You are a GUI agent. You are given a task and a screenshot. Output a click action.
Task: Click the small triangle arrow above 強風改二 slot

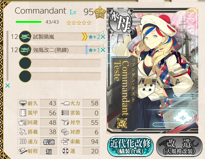(102, 46)
